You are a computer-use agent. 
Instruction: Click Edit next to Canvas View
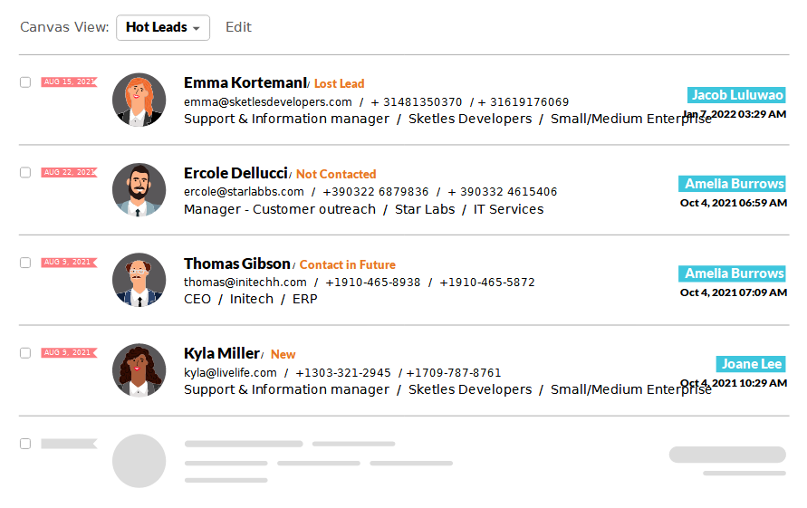238,27
